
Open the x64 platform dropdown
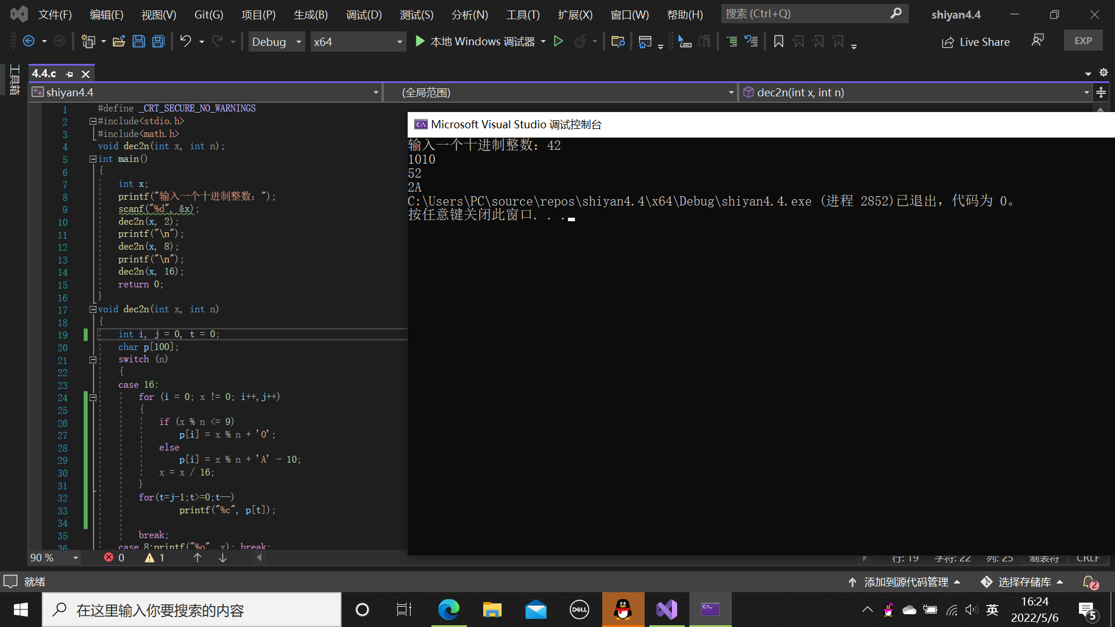(x=399, y=42)
